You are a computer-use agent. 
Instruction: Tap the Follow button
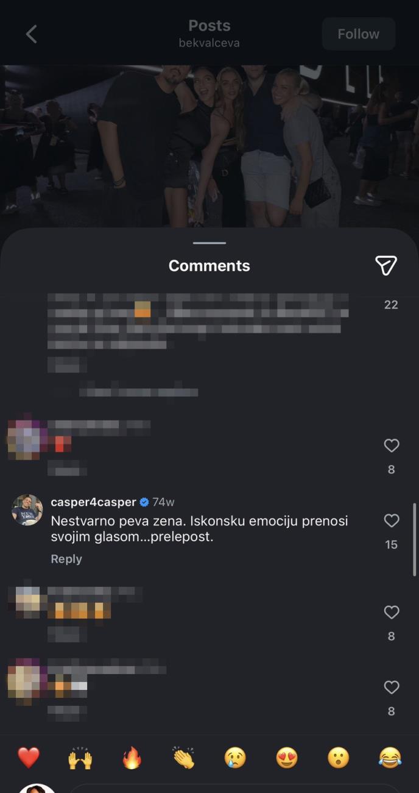coord(359,34)
